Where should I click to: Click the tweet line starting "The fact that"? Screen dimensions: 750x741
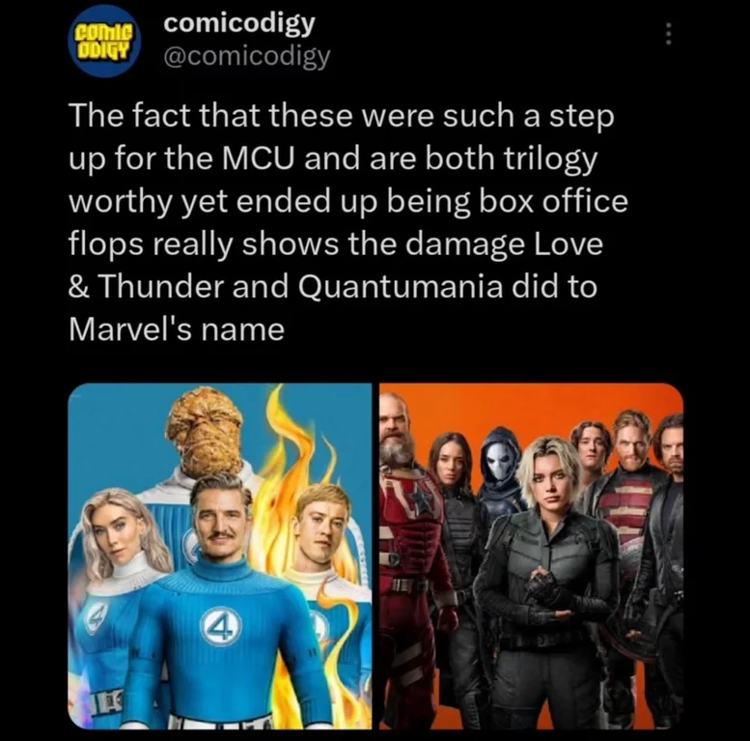coord(342,116)
